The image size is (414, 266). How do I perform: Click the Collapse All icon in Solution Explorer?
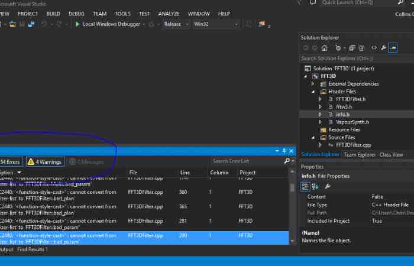[352, 48]
